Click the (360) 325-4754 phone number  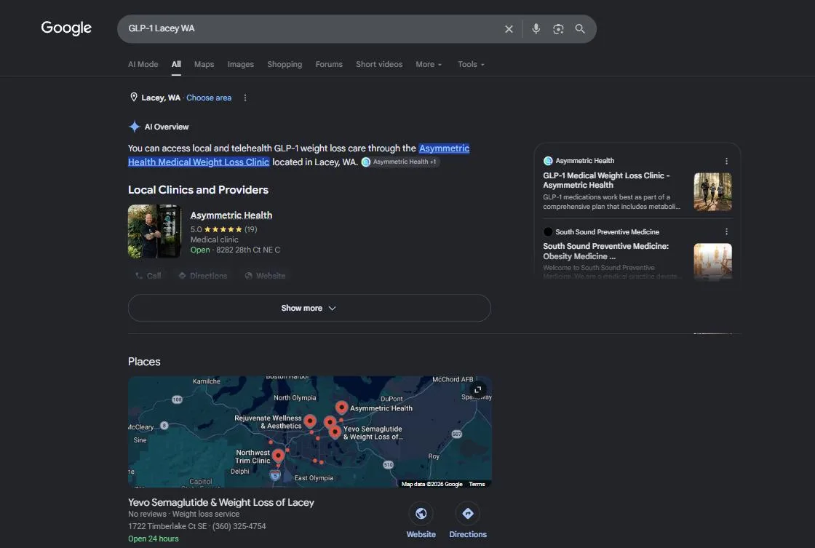click(x=239, y=526)
